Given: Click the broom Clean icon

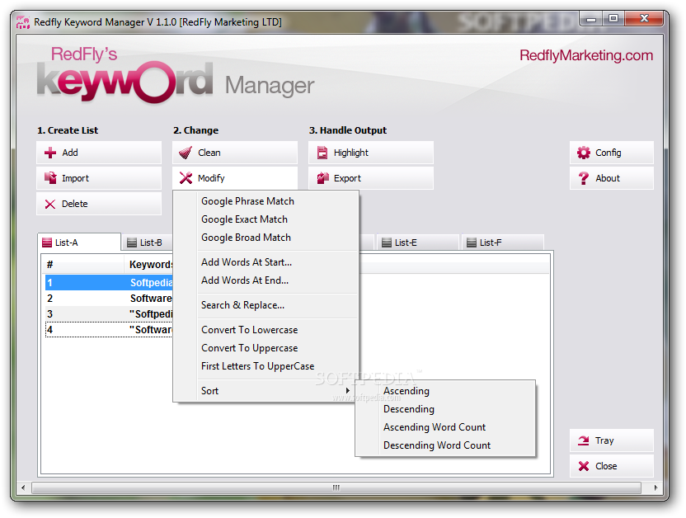Looking at the screenshot, I should (186, 153).
